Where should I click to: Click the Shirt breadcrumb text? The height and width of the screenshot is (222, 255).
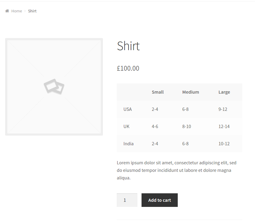click(x=32, y=11)
